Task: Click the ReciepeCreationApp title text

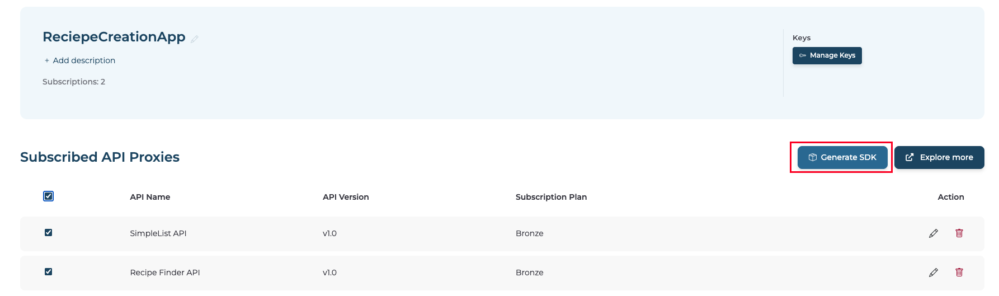Action: (x=114, y=37)
